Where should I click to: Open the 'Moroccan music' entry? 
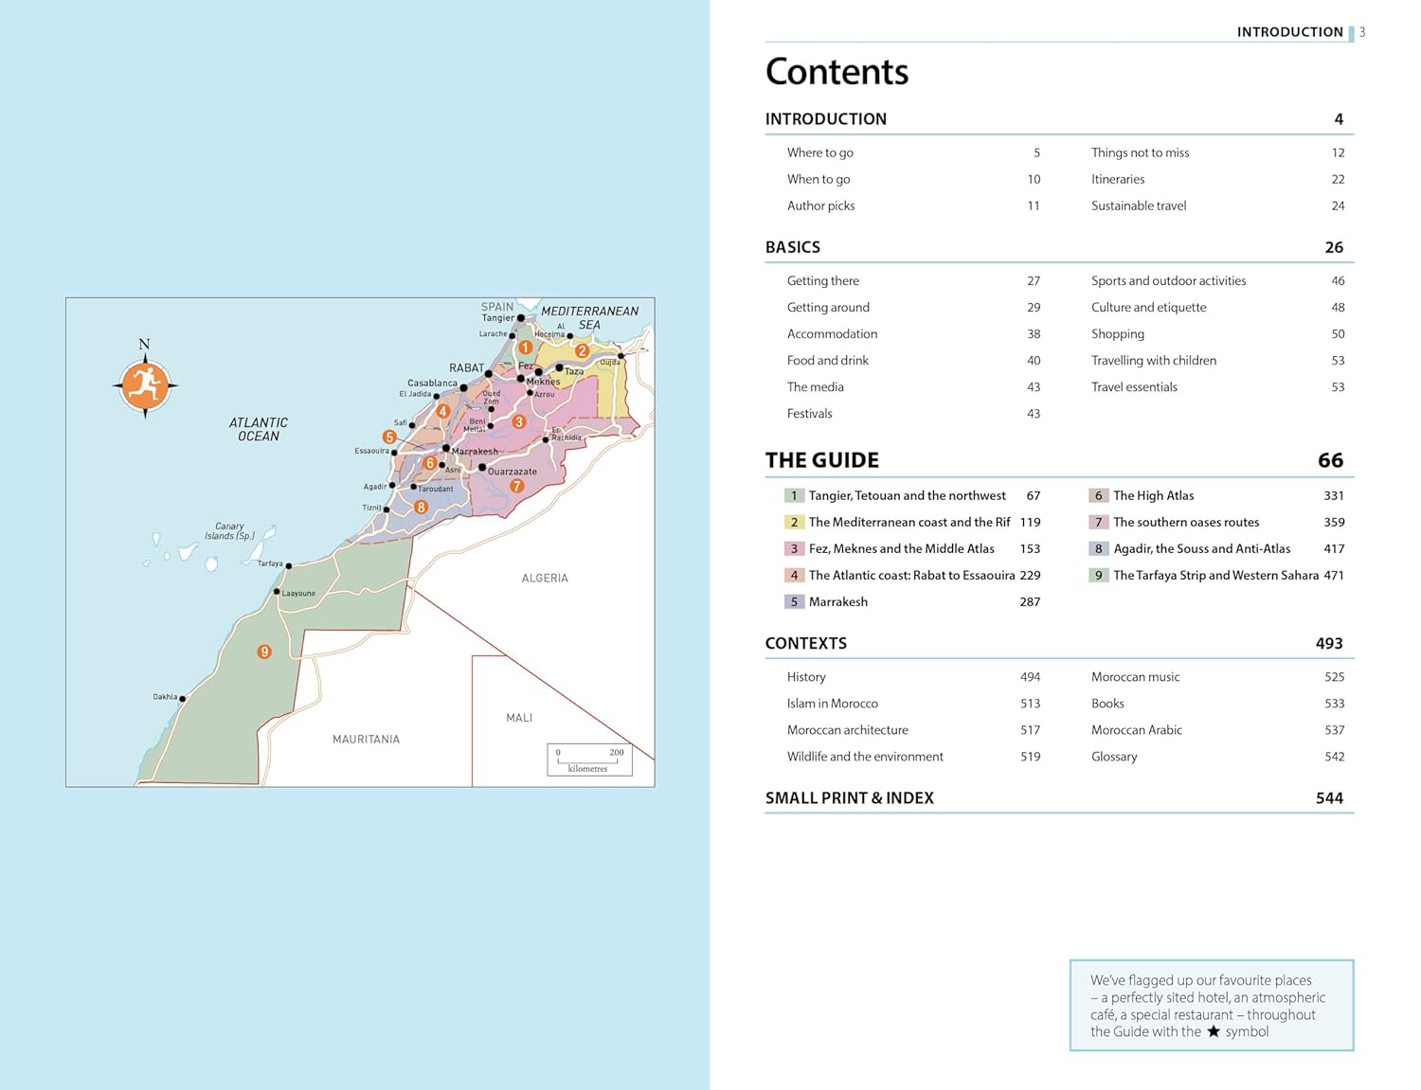pyautogui.click(x=1136, y=676)
